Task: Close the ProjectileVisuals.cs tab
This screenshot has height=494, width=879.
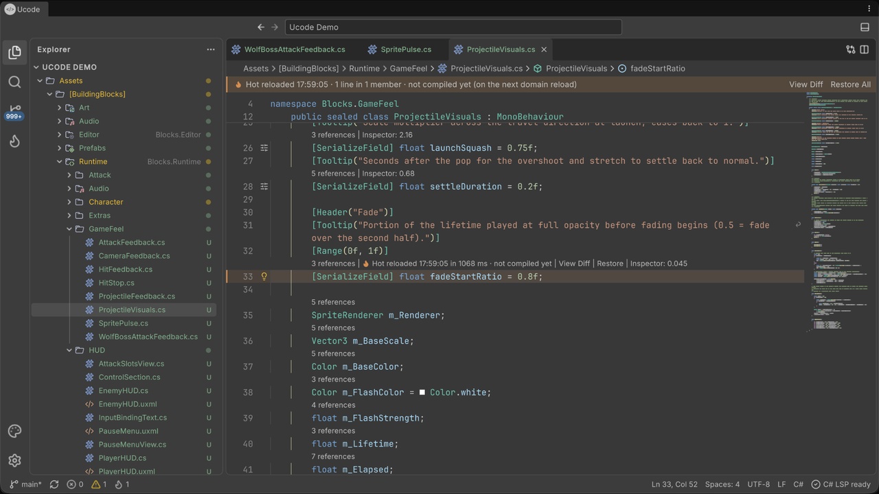Action: pyautogui.click(x=544, y=49)
